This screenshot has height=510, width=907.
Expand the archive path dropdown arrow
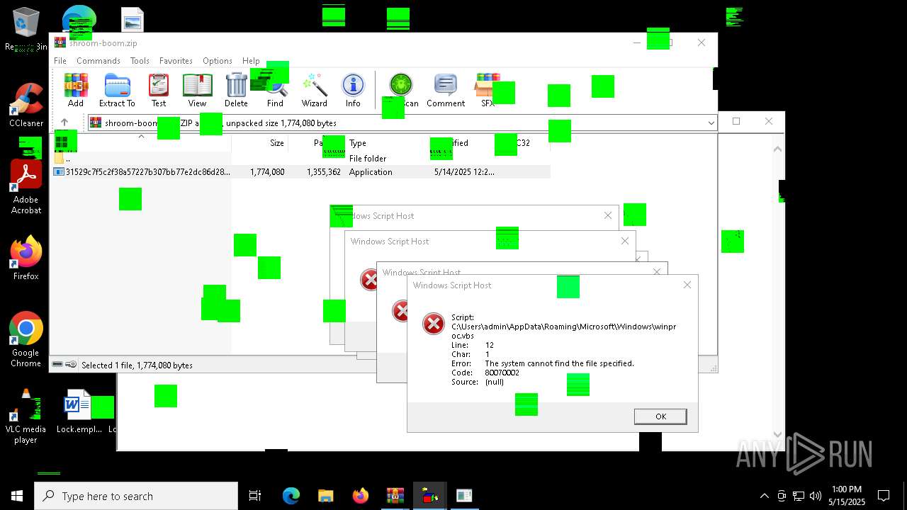point(711,123)
